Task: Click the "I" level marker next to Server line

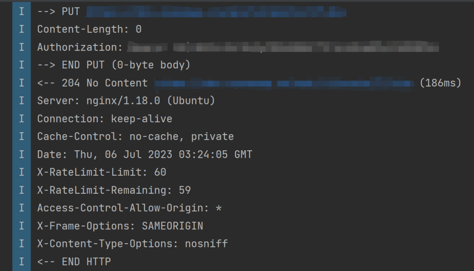Action: pos(21,101)
